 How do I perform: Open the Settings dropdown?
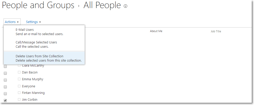click(33, 22)
